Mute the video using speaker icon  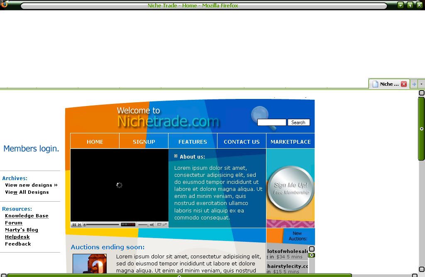pyautogui.click(x=152, y=224)
